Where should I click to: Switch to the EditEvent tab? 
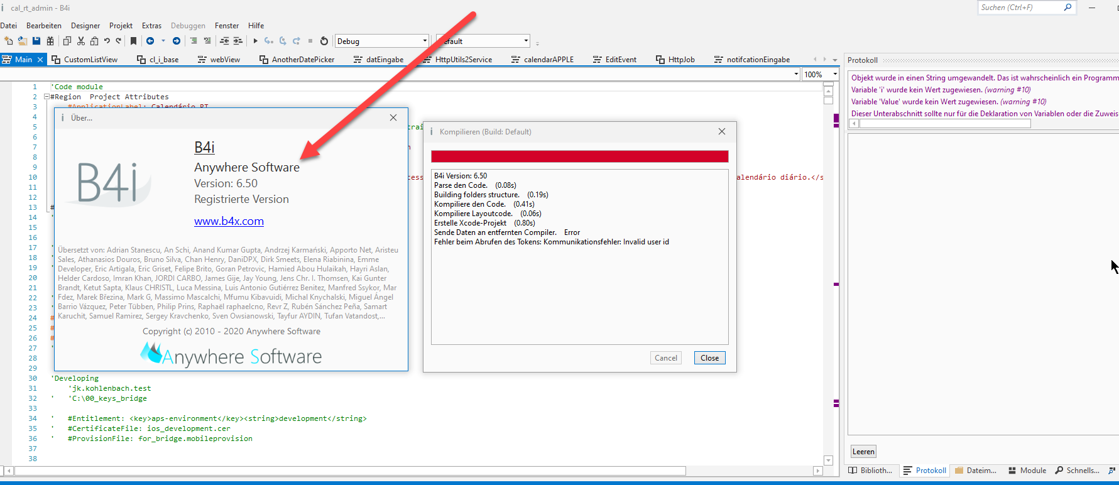pos(614,60)
